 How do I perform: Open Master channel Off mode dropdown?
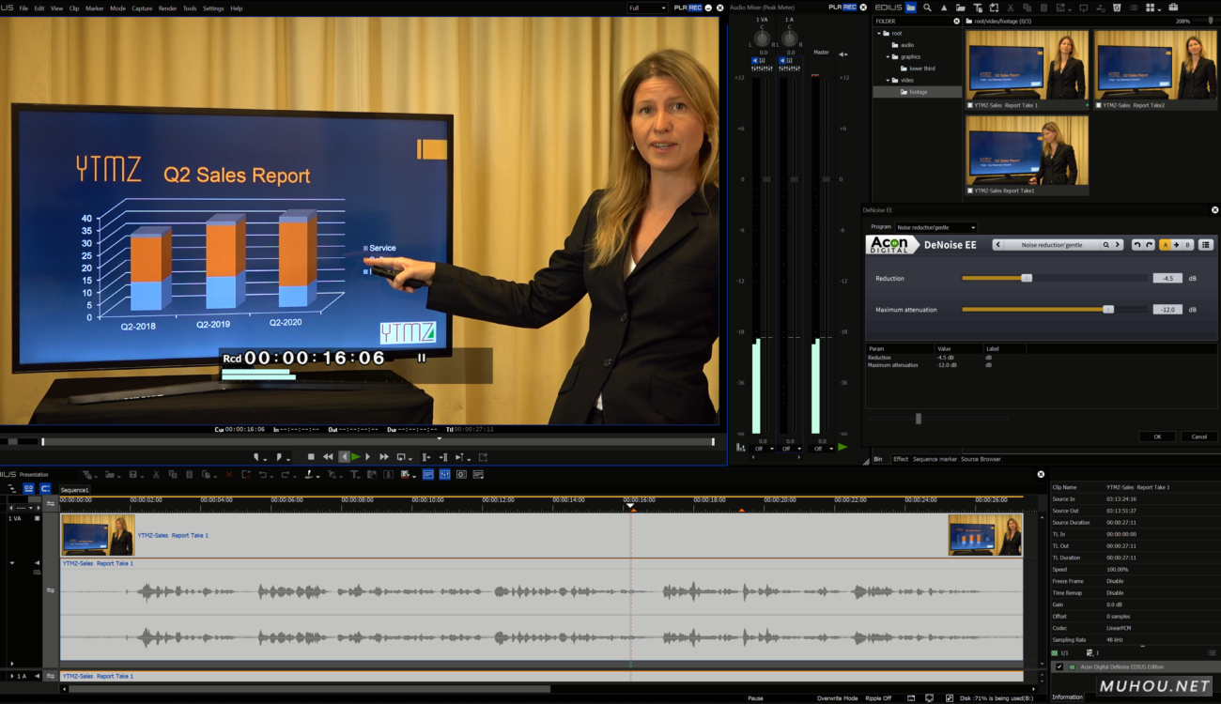(x=822, y=449)
